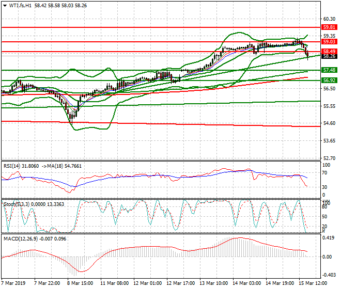This screenshot has height=289, width=341.
Task: Select the 59.03 red price level label
Action: click(x=329, y=42)
